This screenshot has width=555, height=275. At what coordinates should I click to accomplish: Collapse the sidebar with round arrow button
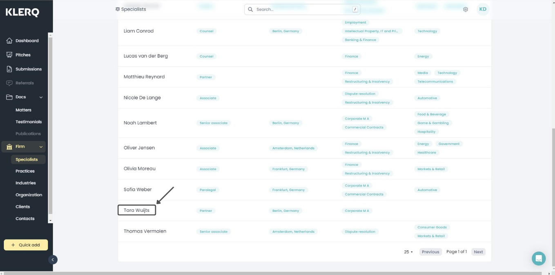click(53, 260)
